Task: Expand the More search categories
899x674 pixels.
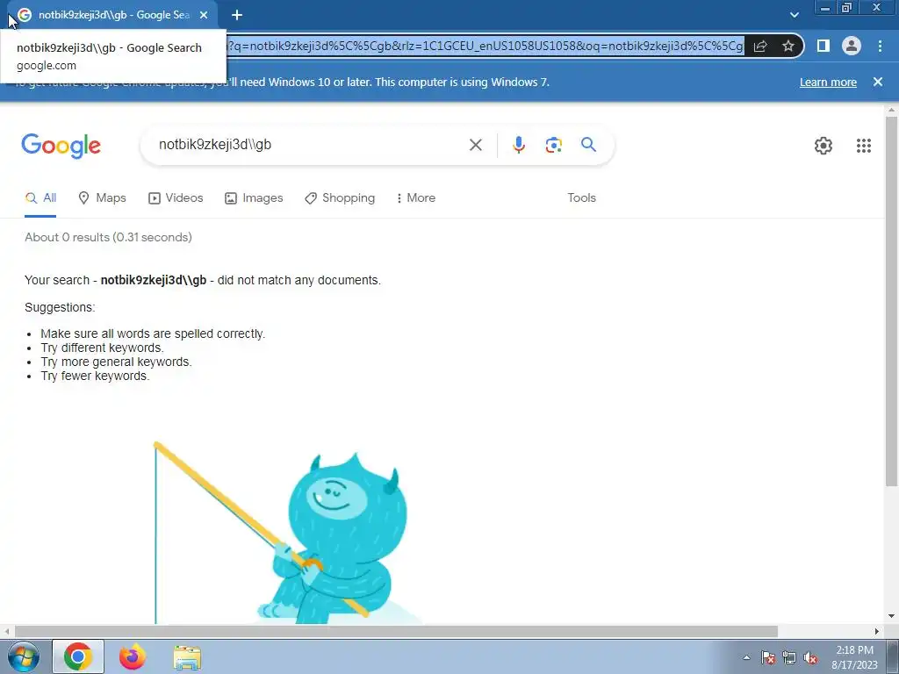Action: (x=415, y=197)
